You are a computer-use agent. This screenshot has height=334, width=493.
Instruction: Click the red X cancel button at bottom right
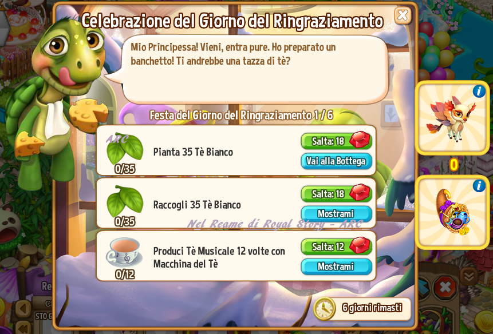445,287
